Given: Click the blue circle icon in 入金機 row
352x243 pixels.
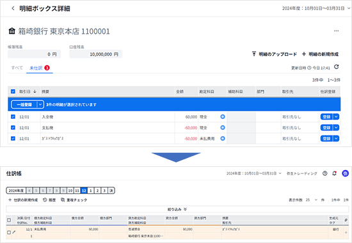Looking at the screenshot, I should click(x=223, y=116).
